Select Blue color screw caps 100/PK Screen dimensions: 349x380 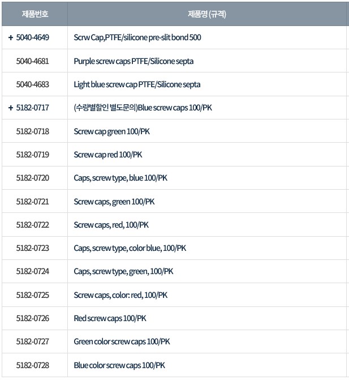pos(119,365)
